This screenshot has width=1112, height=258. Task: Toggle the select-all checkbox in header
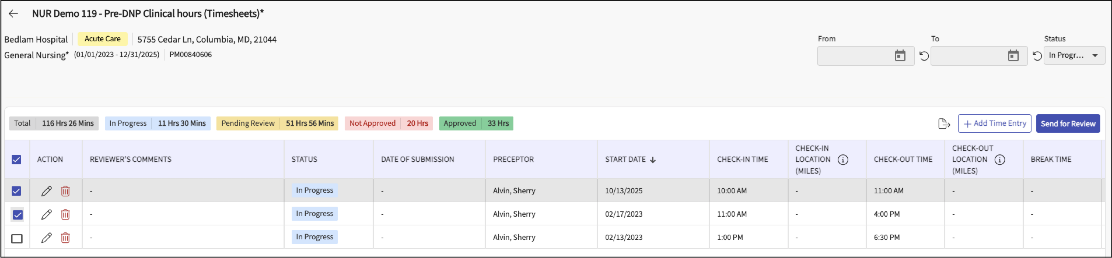16,160
